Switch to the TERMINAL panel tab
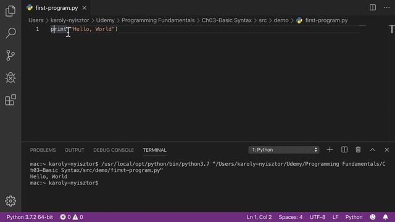Viewport: 395px width, 222px height. tap(154, 150)
